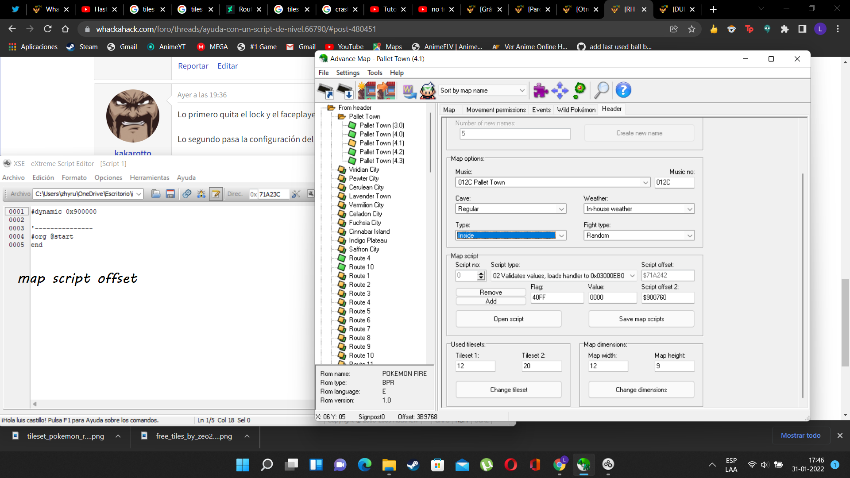850x478 pixels.
Task: Click the purple puzzle piece icon
Action: [x=540, y=91]
